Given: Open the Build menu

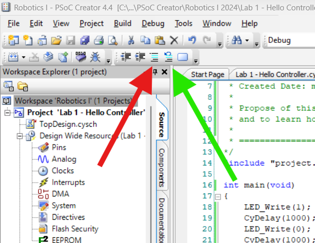Looking at the screenshot, I should (x=123, y=23).
